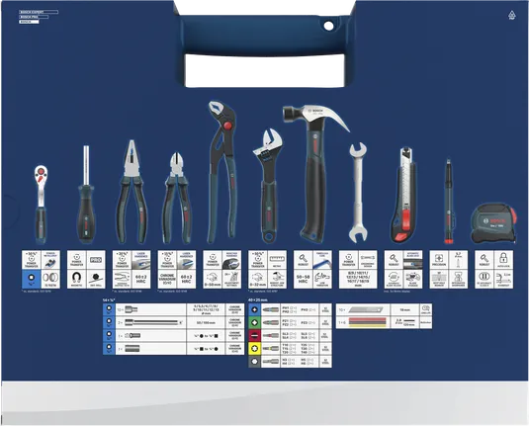
Task: Click the Bosch tape measure
Action: [x=493, y=223]
